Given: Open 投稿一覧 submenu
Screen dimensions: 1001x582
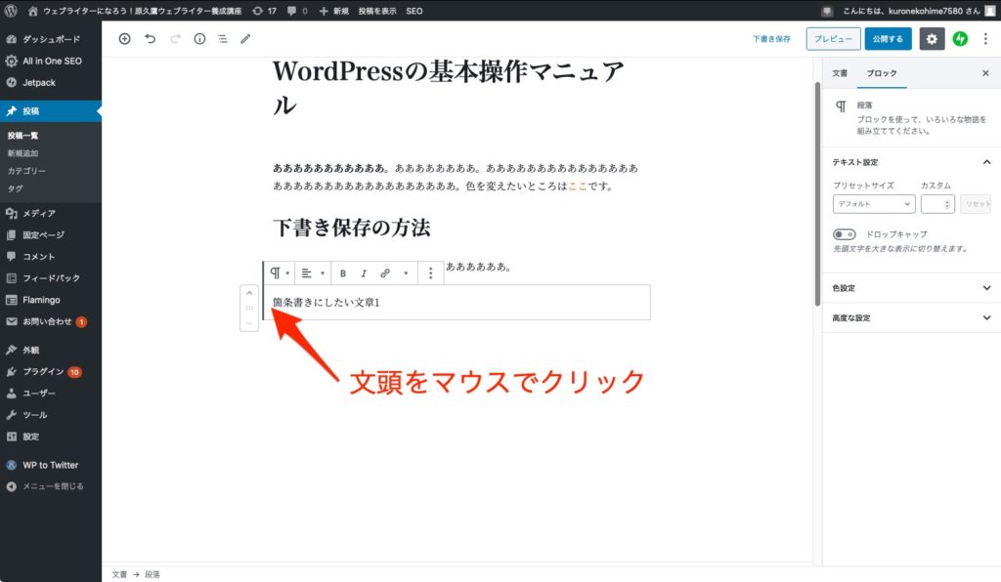Looking at the screenshot, I should click(23, 136).
